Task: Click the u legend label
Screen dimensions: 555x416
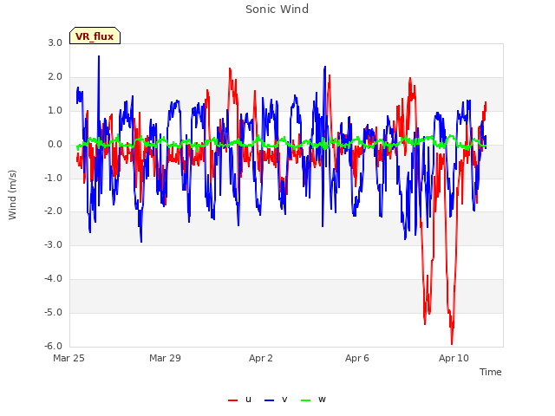Action: tap(248, 400)
